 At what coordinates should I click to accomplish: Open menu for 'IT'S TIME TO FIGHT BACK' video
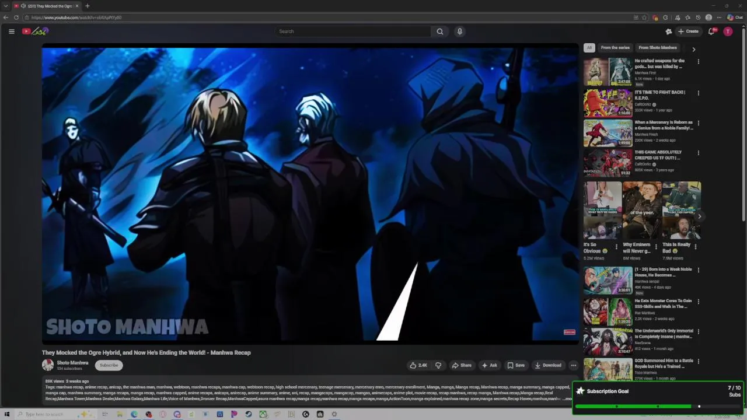pos(698,93)
